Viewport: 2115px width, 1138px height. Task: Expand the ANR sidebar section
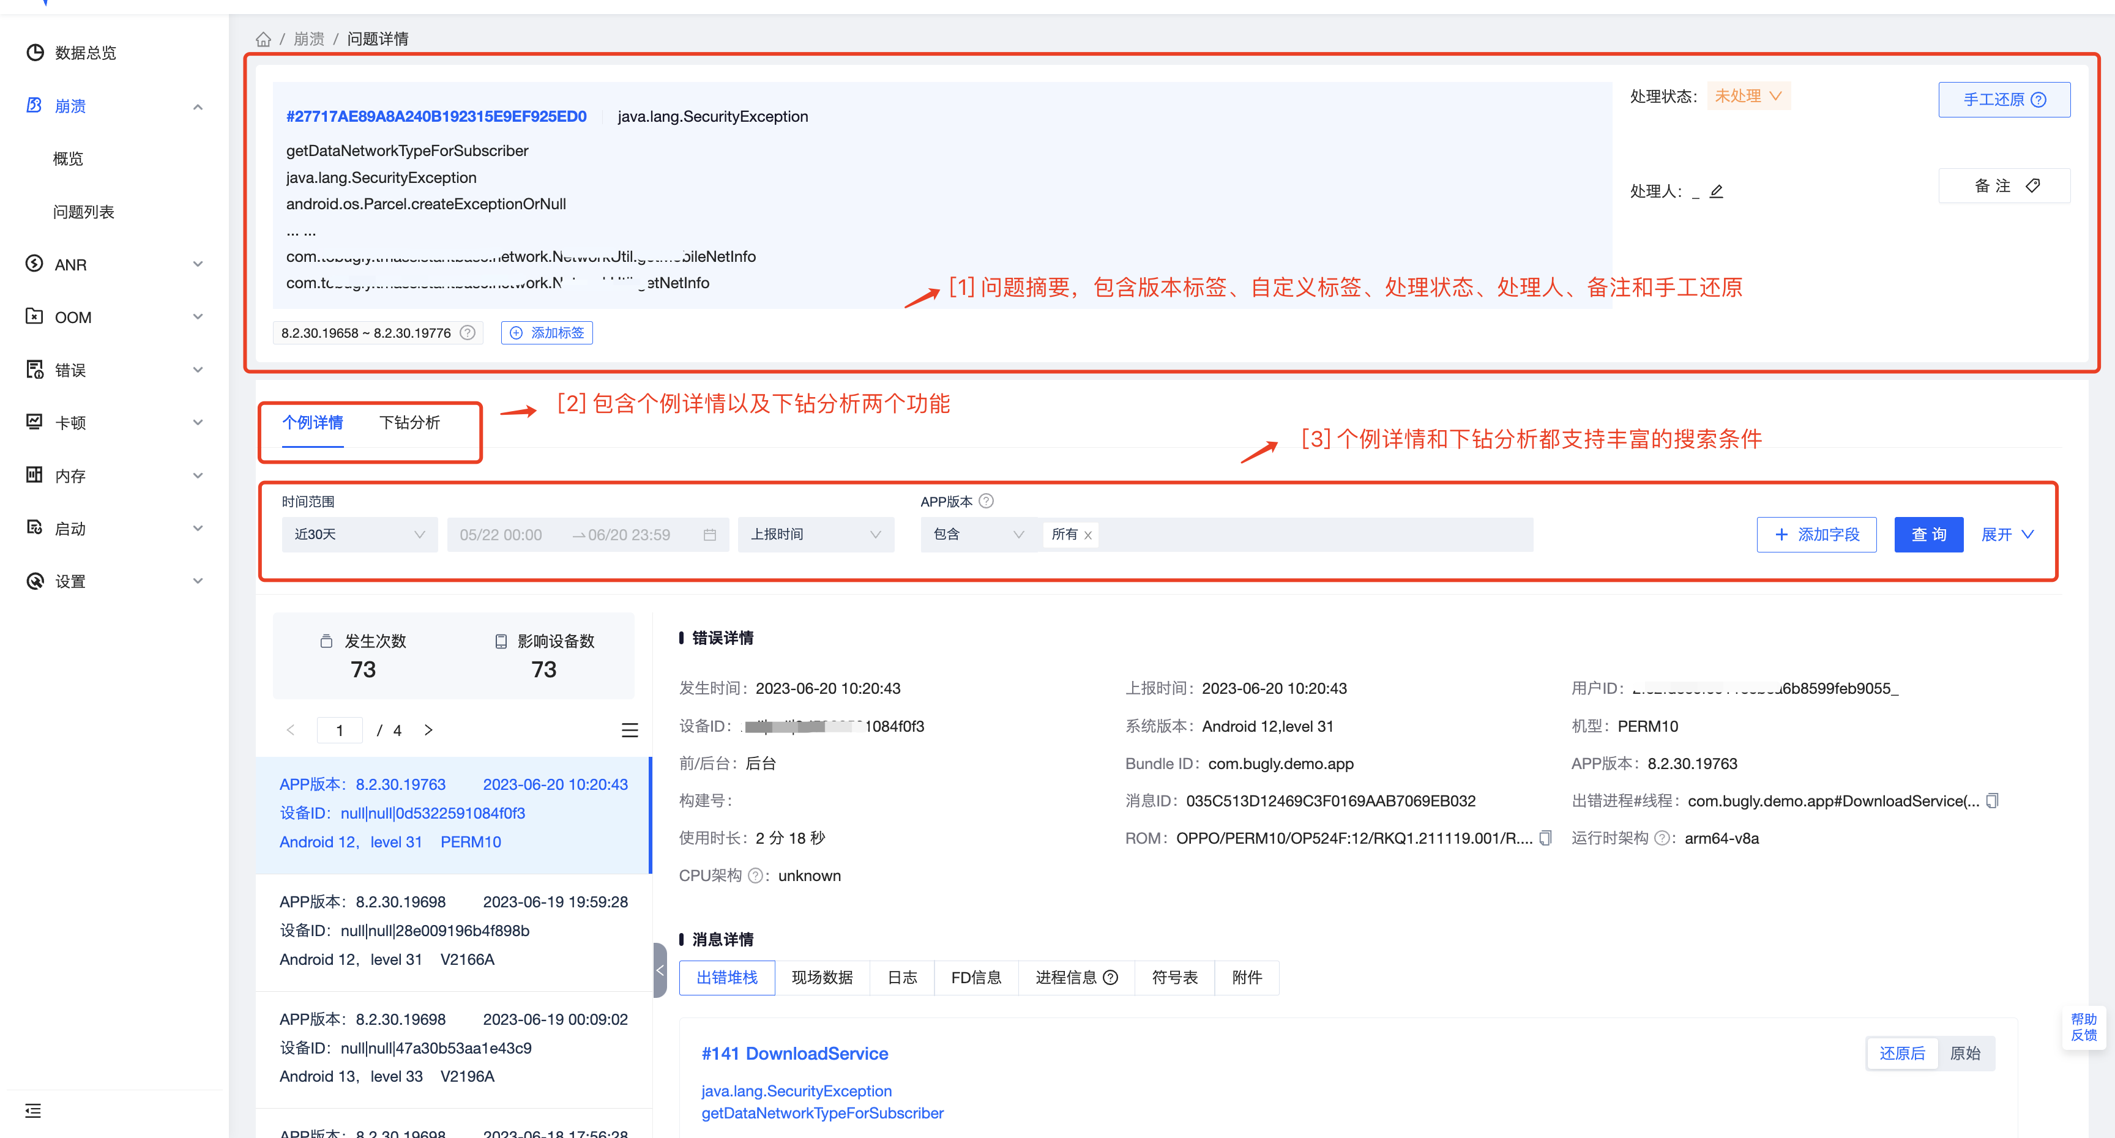click(198, 264)
